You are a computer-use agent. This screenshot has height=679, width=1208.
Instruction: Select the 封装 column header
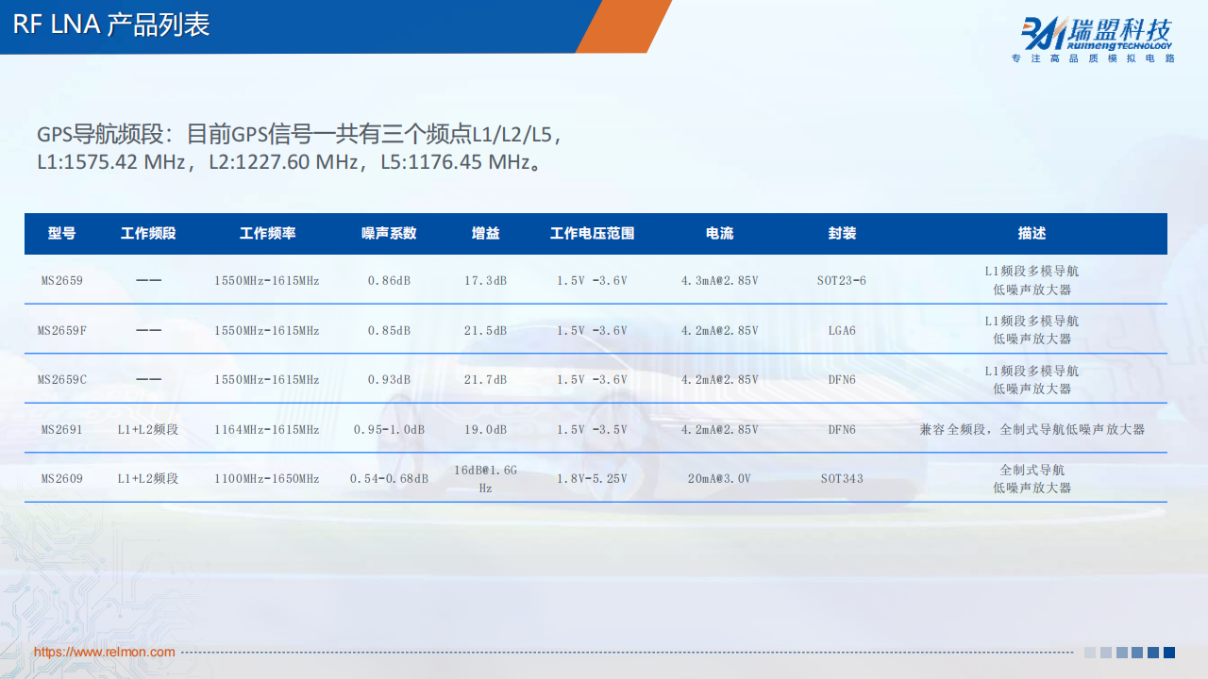(842, 234)
